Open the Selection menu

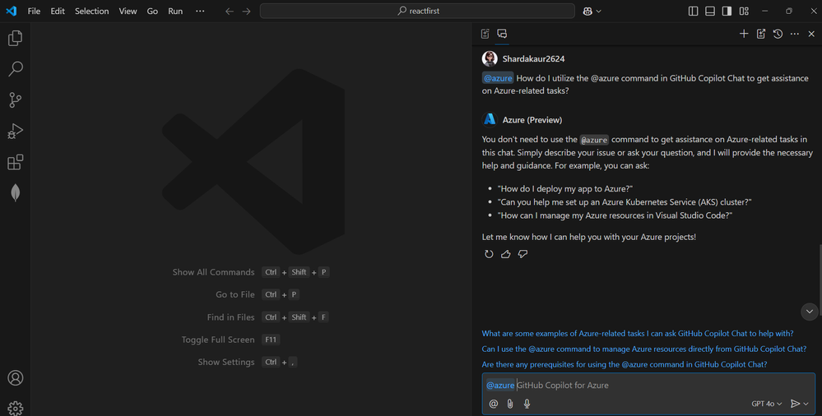click(x=91, y=11)
